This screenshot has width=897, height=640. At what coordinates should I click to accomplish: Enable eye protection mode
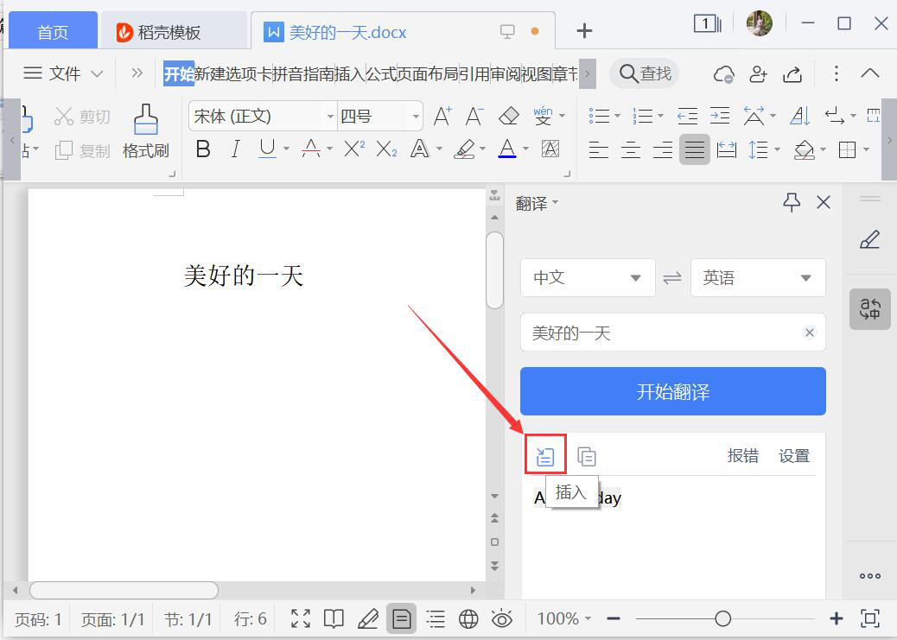pyautogui.click(x=501, y=618)
